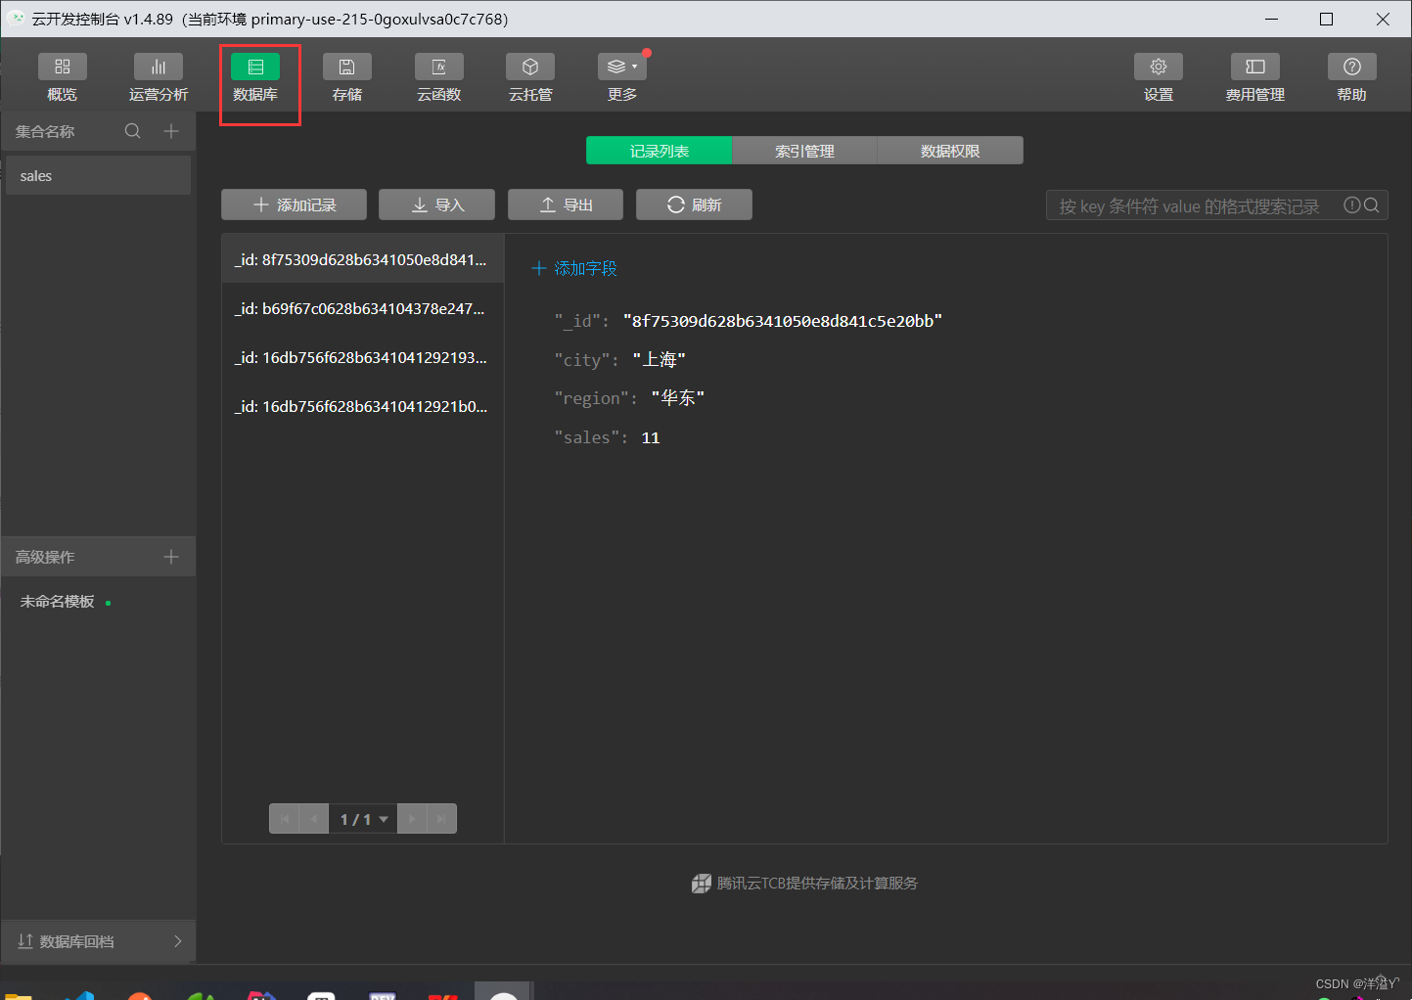Open the 未命名模板 template

tap(58, 602)
